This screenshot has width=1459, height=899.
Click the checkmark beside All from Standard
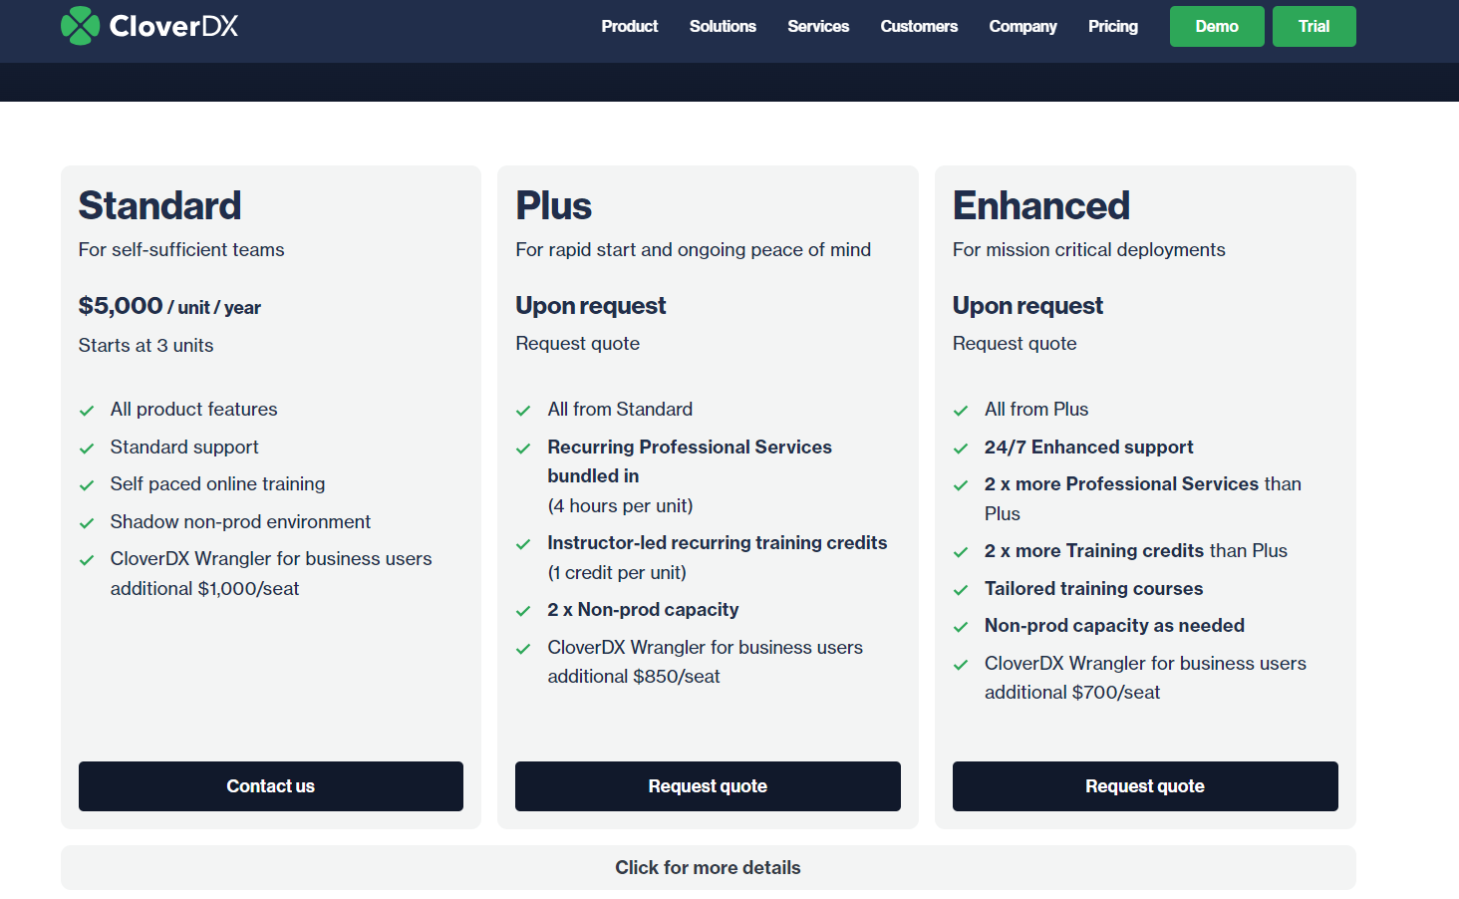coord(523,410)
